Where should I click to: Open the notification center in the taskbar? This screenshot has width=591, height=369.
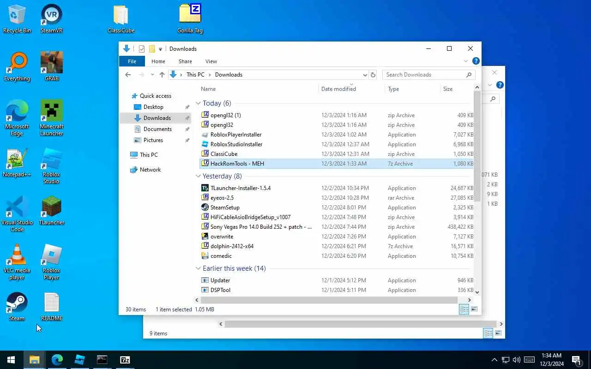[x=576, y=360]
